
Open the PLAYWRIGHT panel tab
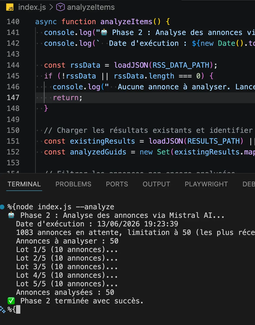206,184
